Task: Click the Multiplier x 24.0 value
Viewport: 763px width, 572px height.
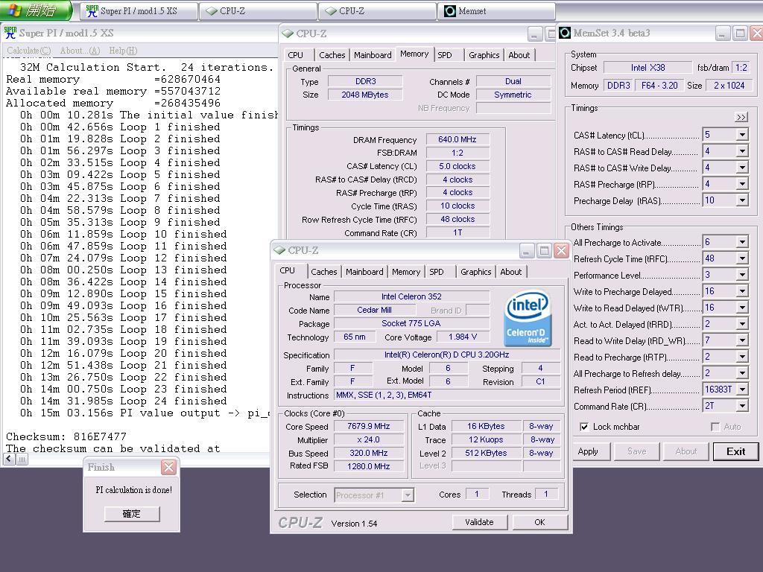Action: (368, 439)
